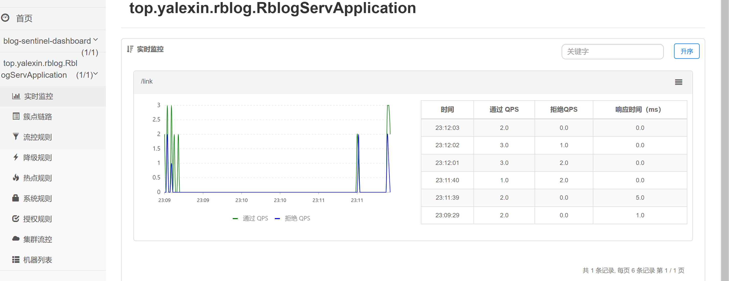This screenshot has width=729, height=281.
Task: Click rejected QPS 1.0 in 23:12:02 row
Action: 564,145
